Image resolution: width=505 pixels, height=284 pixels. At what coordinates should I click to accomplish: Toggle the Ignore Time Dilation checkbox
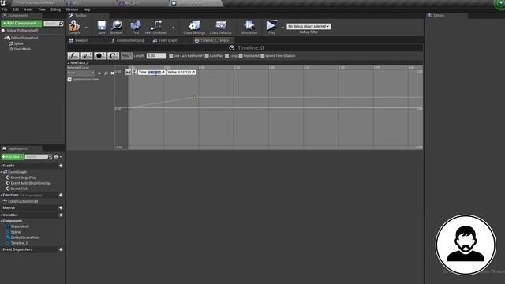263,56
